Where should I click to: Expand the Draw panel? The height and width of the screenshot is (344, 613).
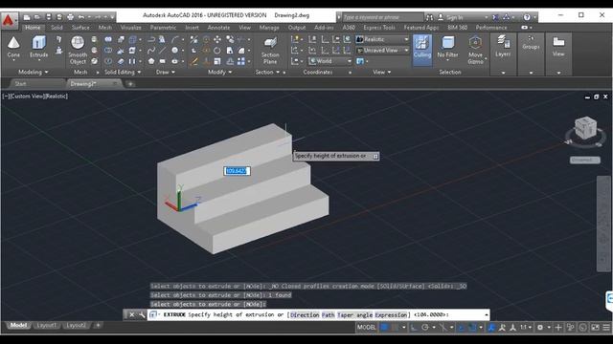(165, 73)
